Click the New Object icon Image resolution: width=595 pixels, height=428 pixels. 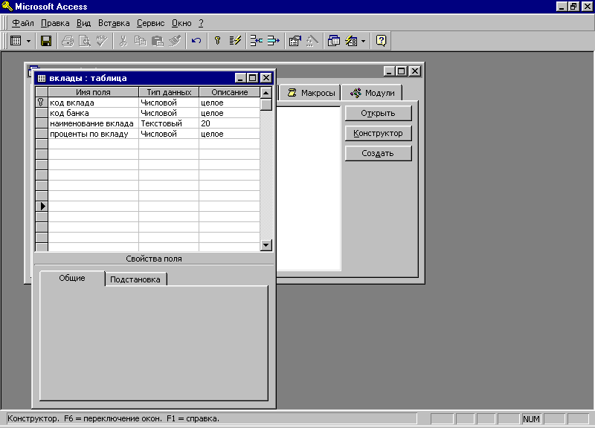(351, 41)
